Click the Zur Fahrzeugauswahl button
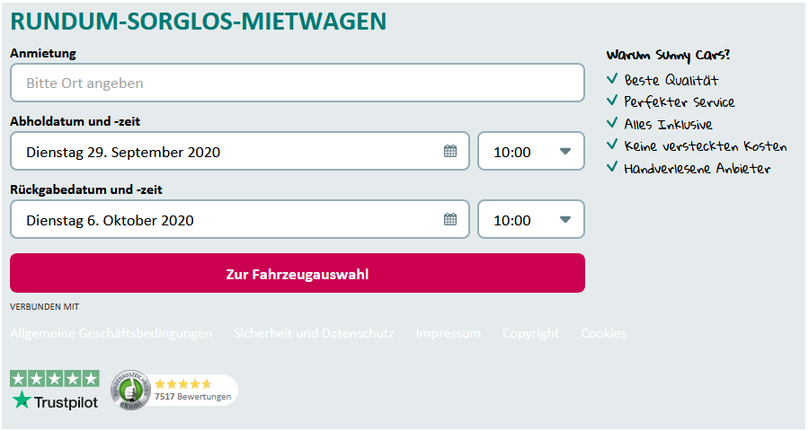This screenshot has width=809, height=431. point(298,274)
